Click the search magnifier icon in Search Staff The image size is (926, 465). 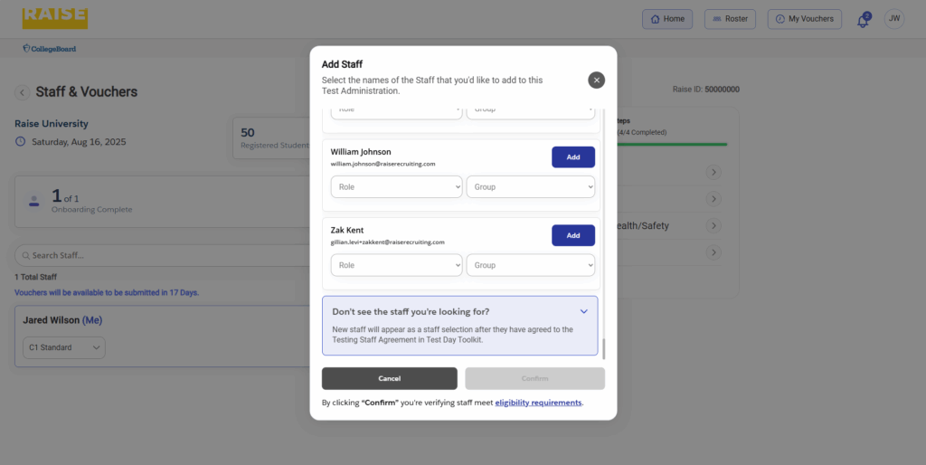(x=24, y=256)
